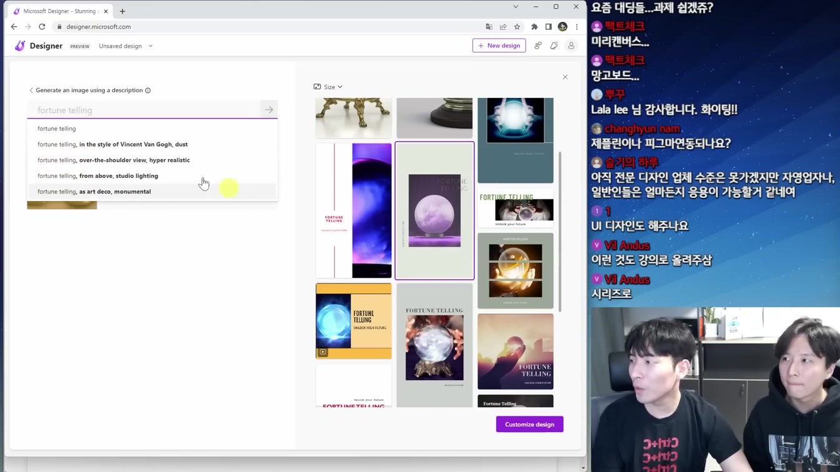Bookmark this page with the star icon

[517, 27]
